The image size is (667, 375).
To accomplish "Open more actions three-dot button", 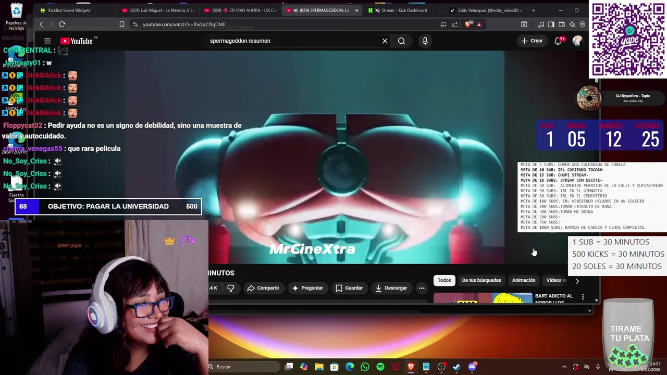I will 422,288.
